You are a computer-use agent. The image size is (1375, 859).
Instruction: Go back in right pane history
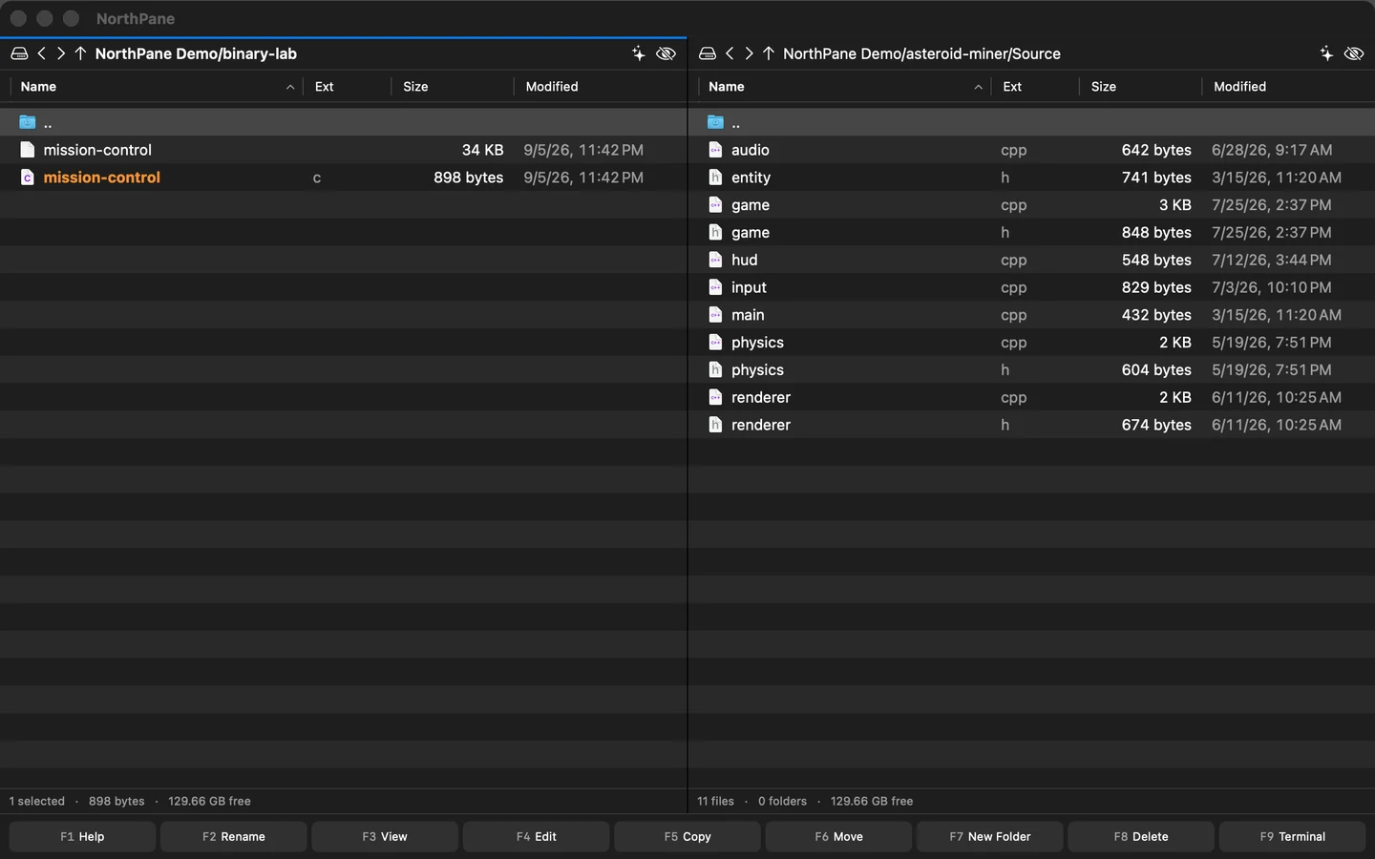730,53
